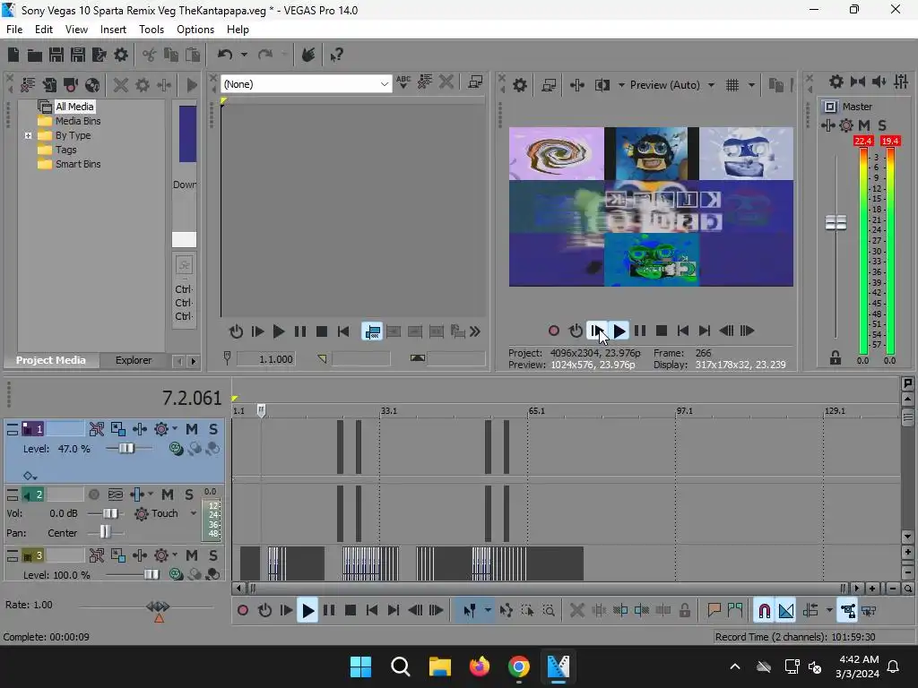Mute video track 1
Screen dimensions: 918x688
point(192,429)
